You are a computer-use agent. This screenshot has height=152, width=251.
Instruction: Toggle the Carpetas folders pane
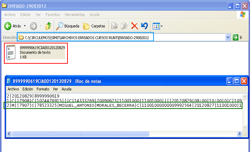tap(94, 26)
